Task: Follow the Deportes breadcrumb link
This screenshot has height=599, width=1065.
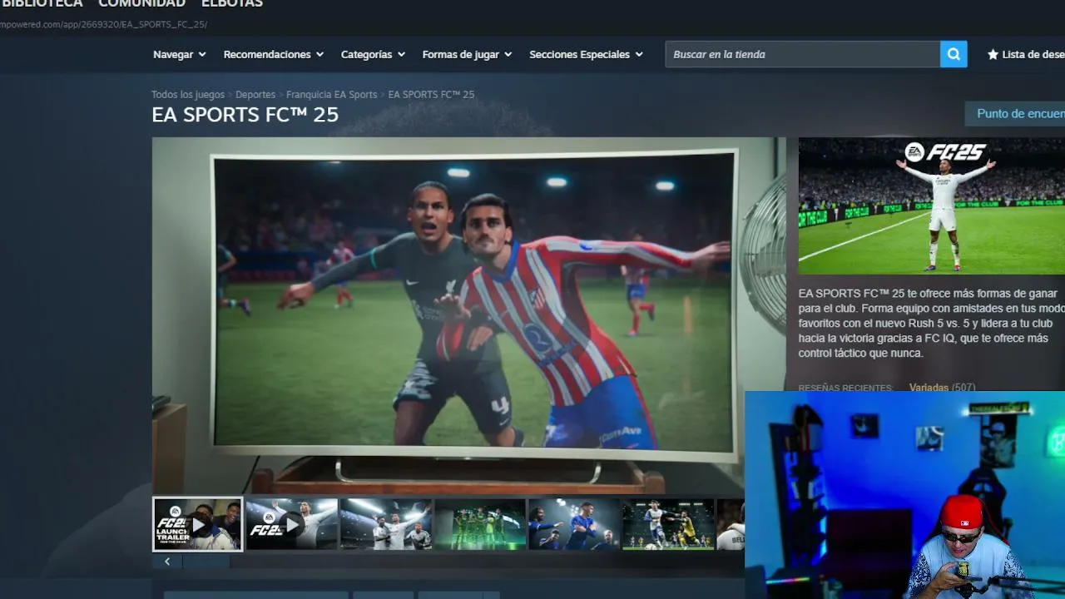Action: 255,95
